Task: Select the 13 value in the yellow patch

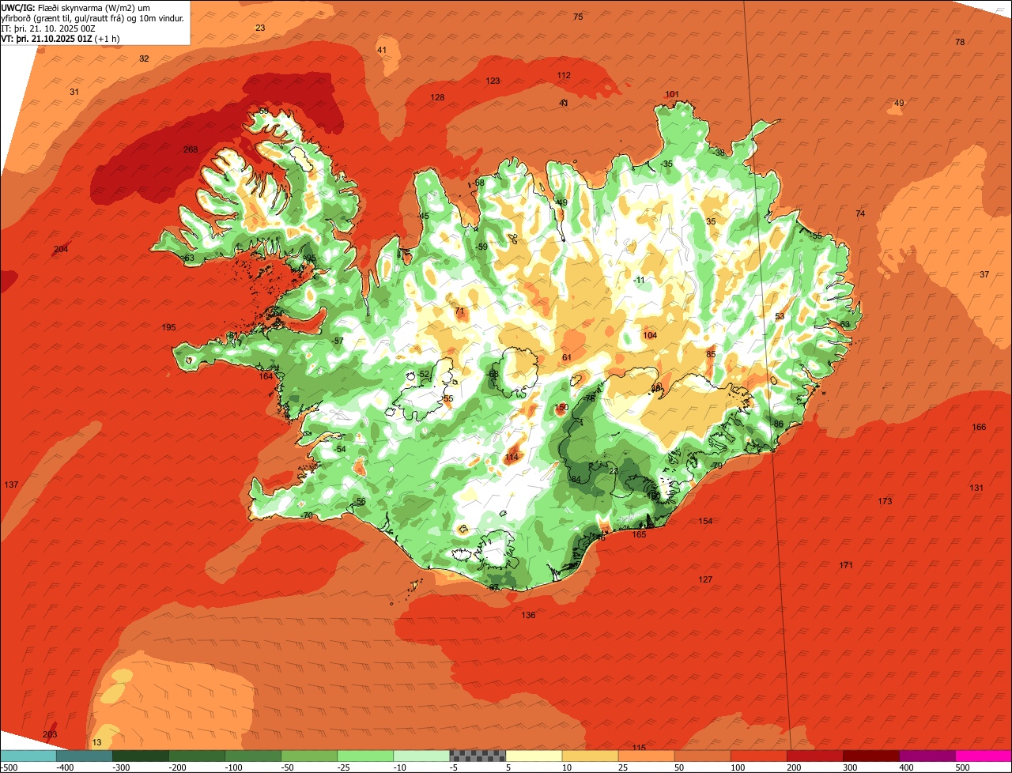Action: pyautogui.click(x=97, y=742)
